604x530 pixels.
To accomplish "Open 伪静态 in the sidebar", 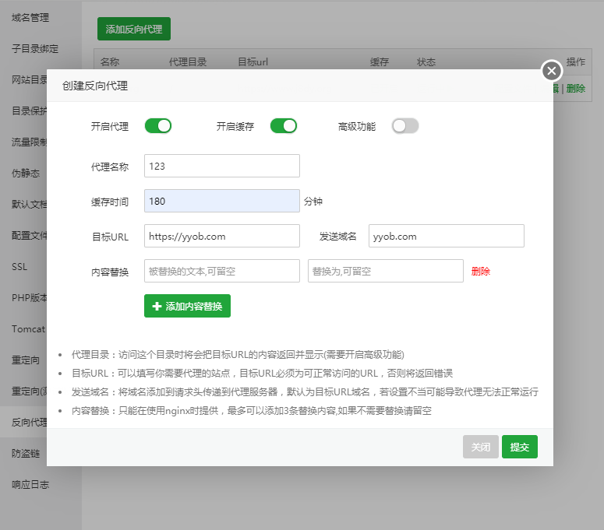I will point(26,174).
